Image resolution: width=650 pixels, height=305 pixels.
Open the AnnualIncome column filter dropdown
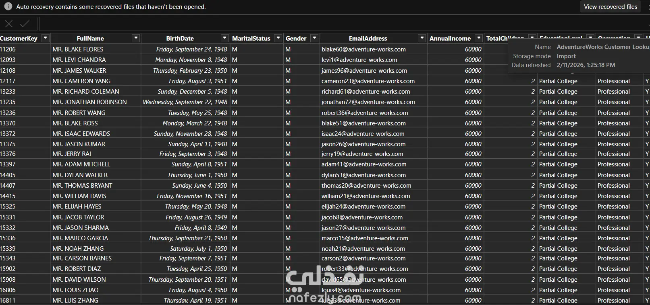click(x=479, y=38)
